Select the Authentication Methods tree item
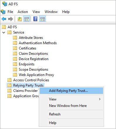Viewport: 116px width, 129px height. 38,43
